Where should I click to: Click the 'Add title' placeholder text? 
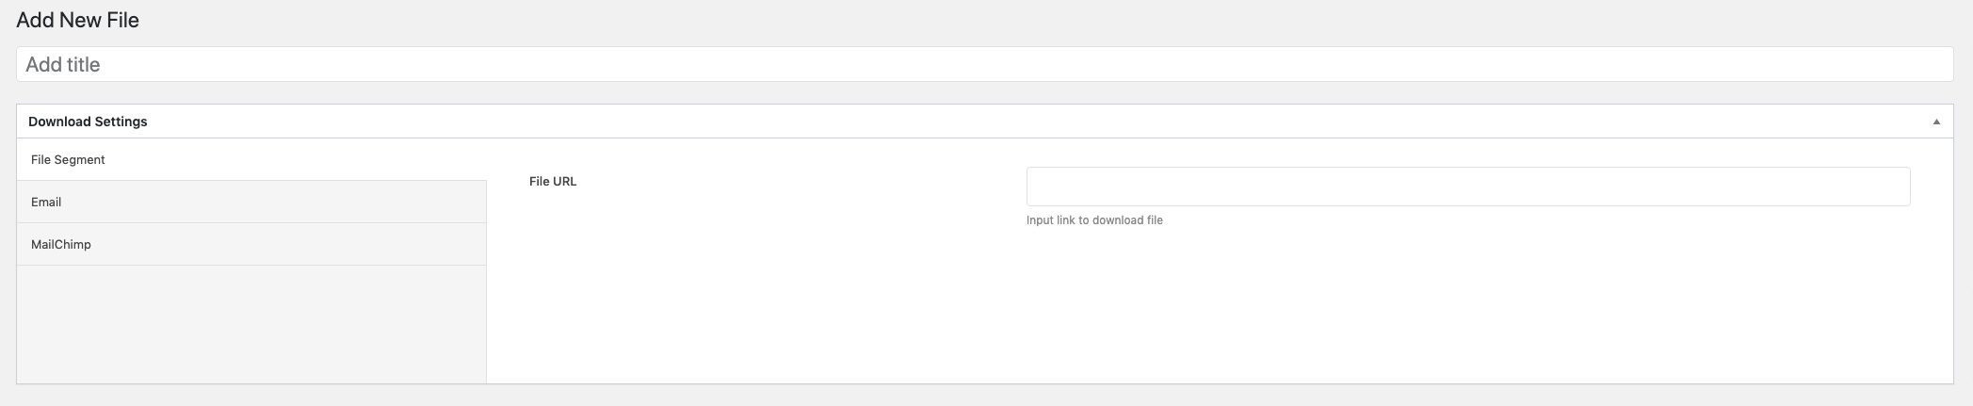click(63, 64)
